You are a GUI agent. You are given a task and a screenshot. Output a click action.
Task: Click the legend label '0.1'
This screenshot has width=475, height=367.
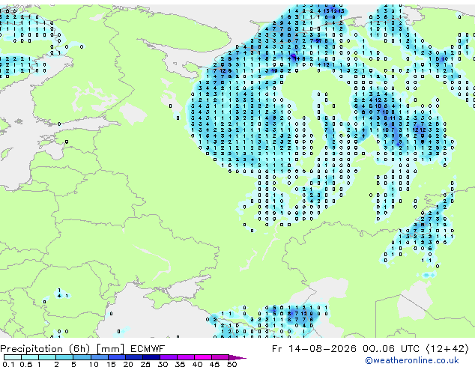tap(8, 364)
